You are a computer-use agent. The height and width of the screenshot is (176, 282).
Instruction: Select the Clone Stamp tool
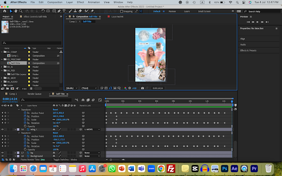[75, 11]
